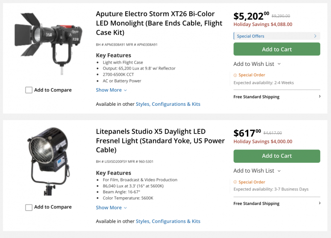Open Litepanels Studio X5 Daylight product title
This screenshot has width=331, height=238.
tap(160, 140)
